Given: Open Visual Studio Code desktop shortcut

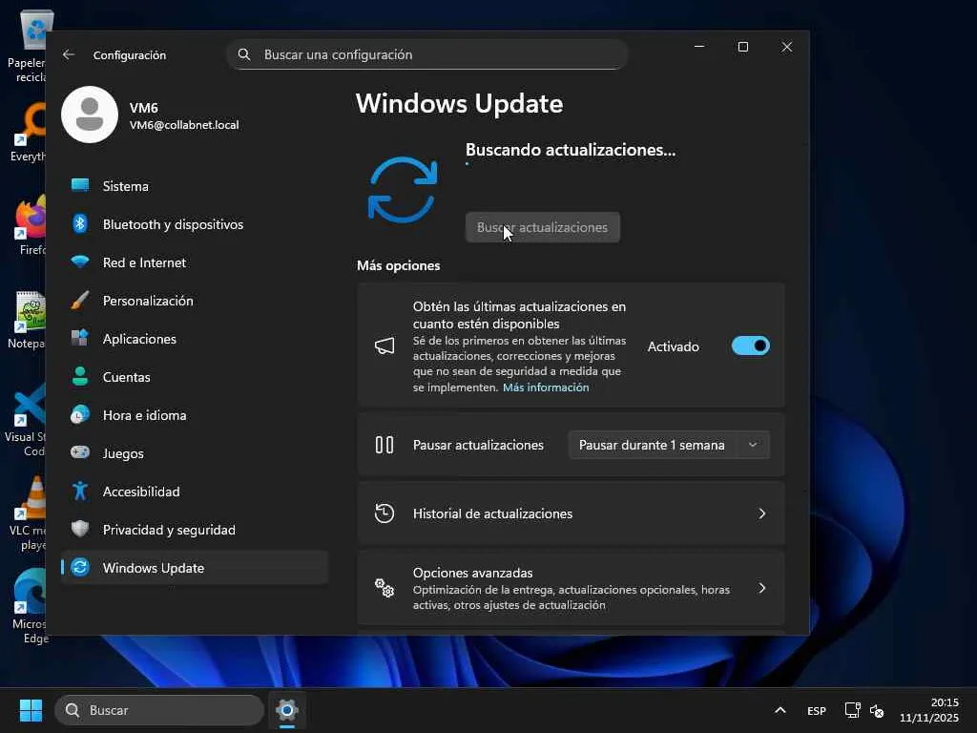Looking at the screenshot, I should click(x=27, y=420).
